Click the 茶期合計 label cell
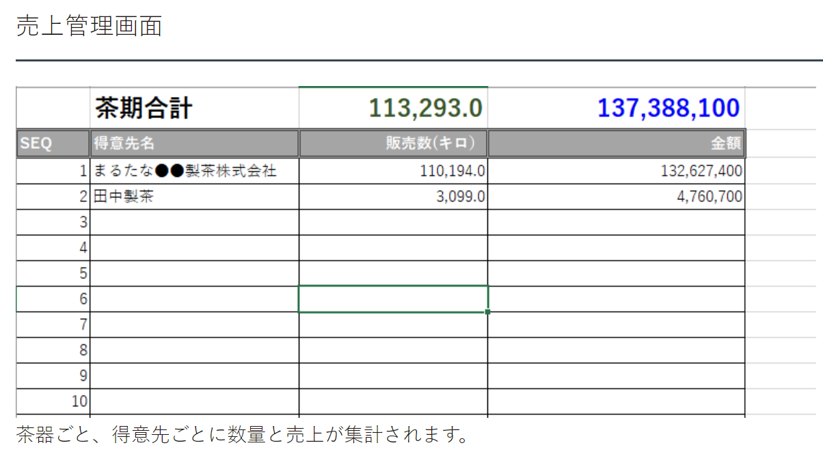The width and height of the screenshot is (823, 467). (194, 108)
